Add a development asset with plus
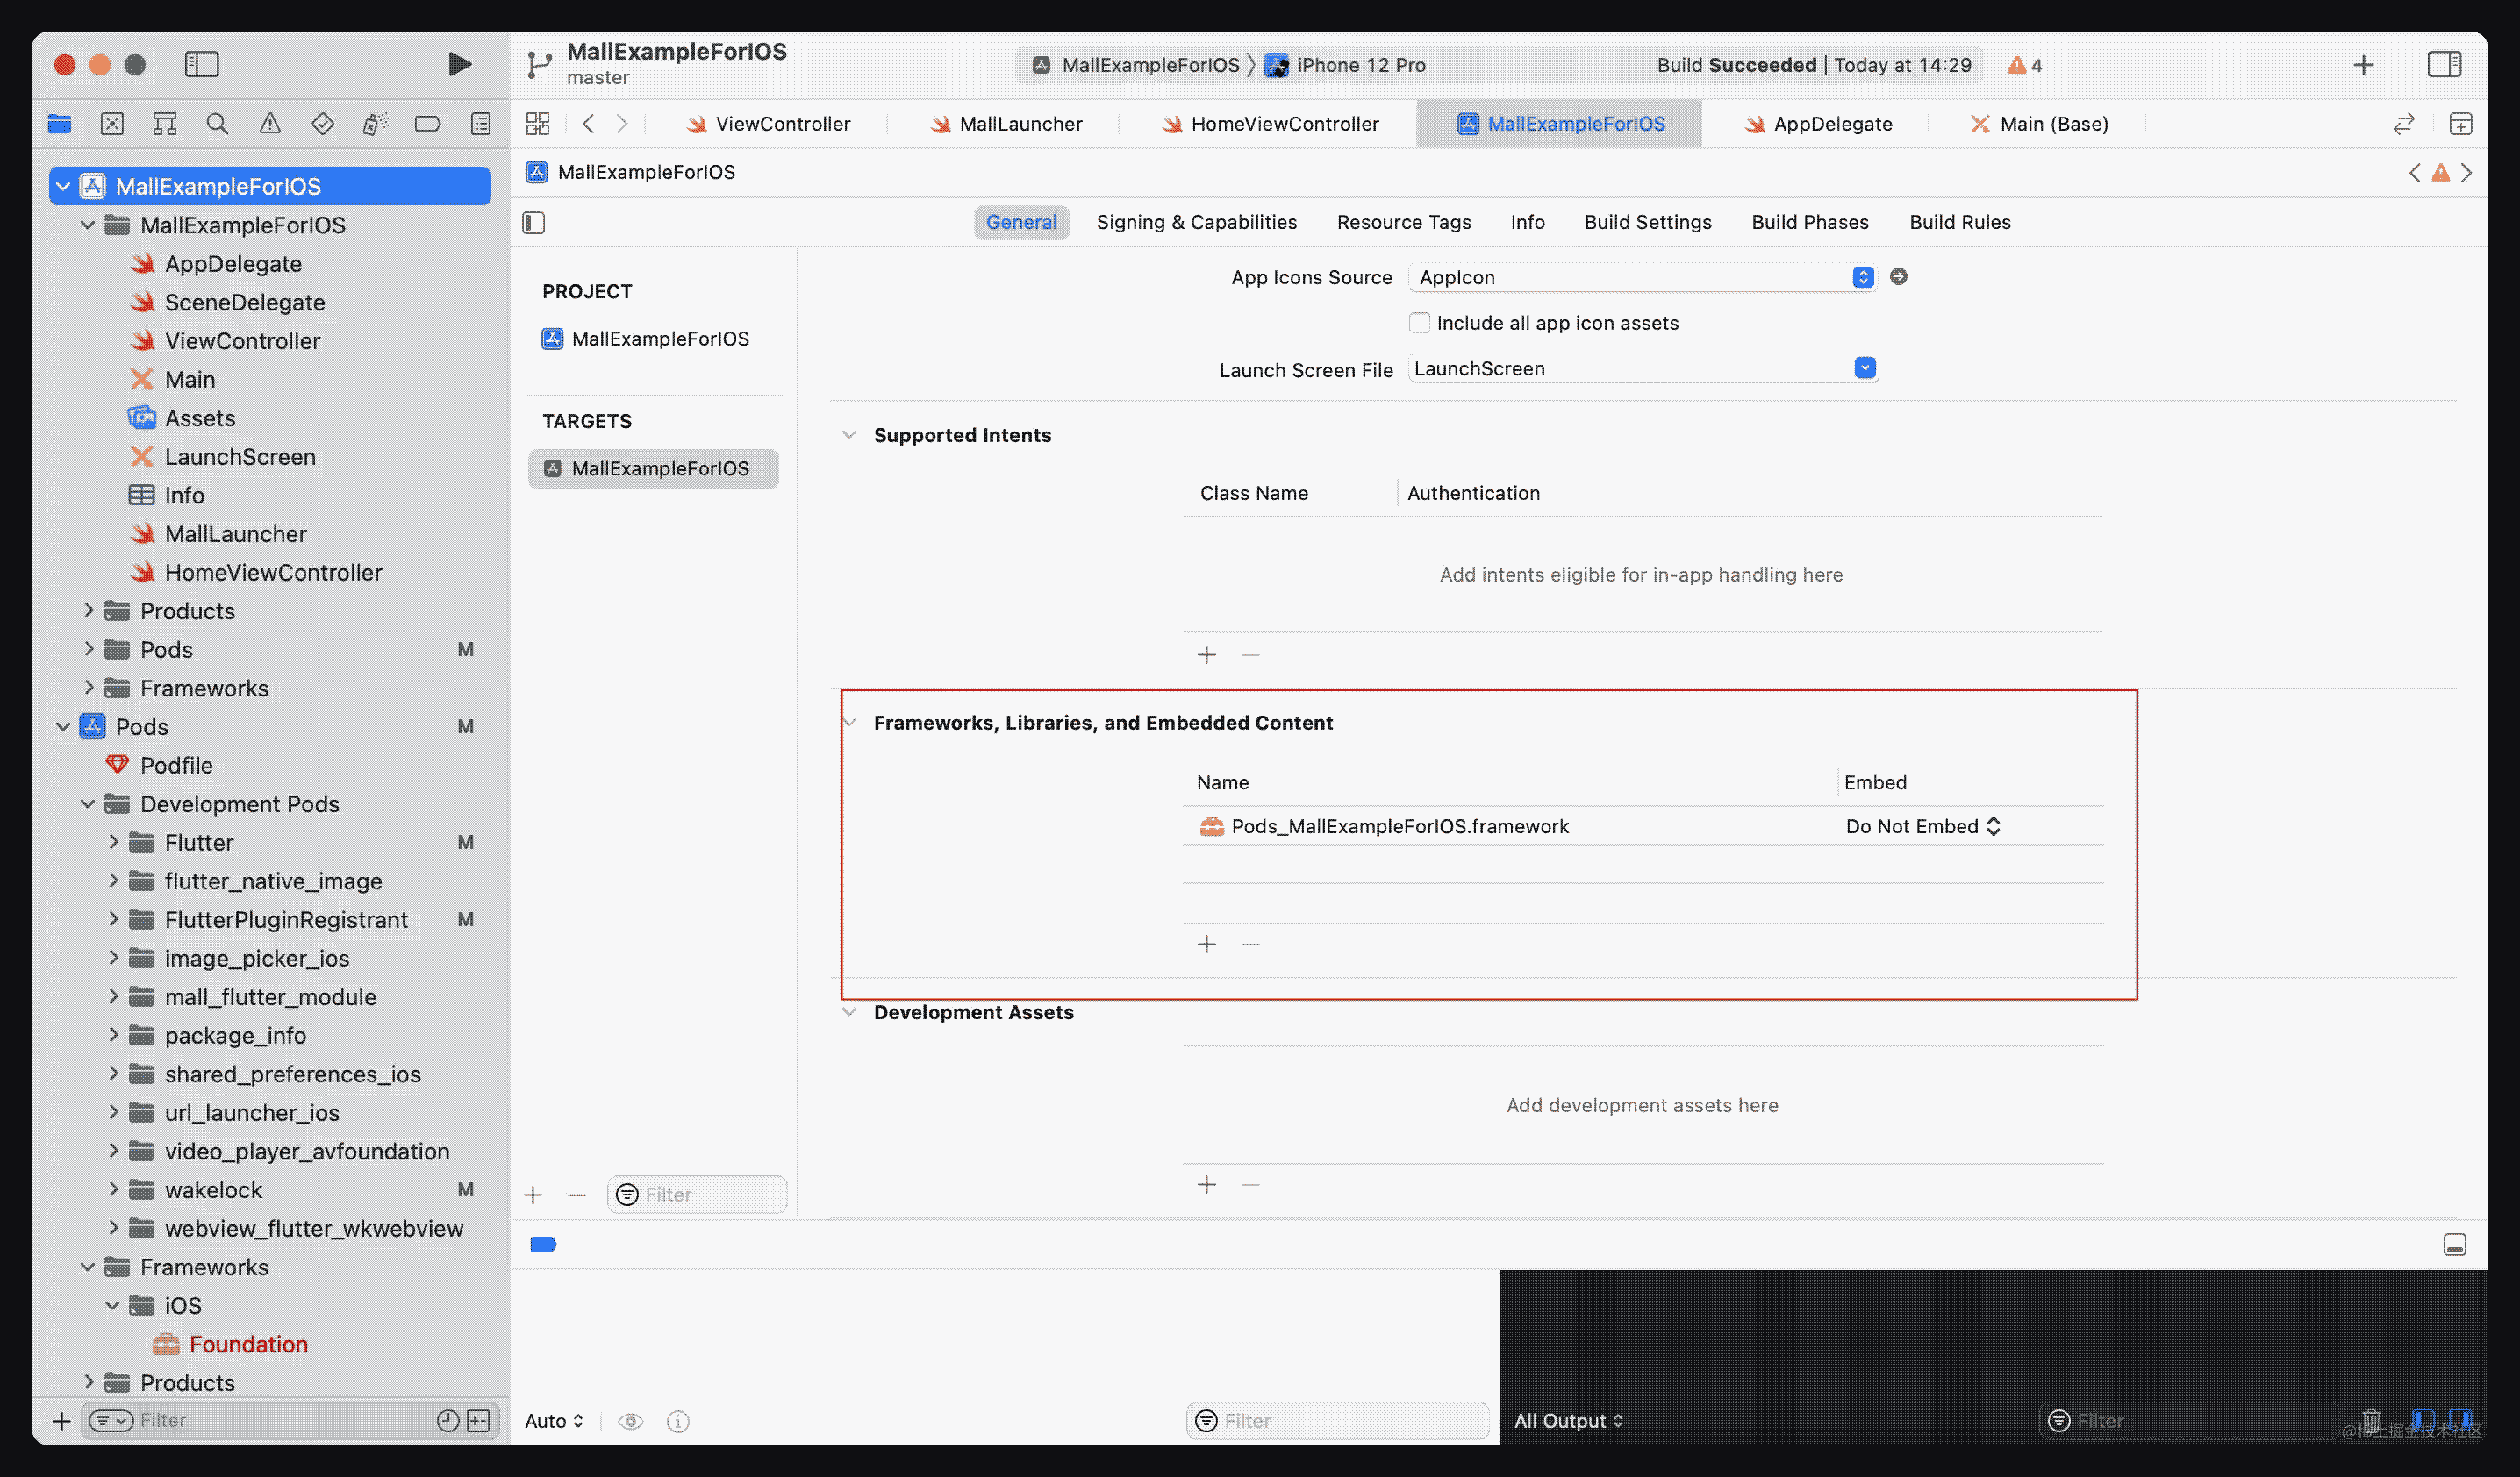The width and height of the screenshot is (2520, 1477). click(1207, 1185)
